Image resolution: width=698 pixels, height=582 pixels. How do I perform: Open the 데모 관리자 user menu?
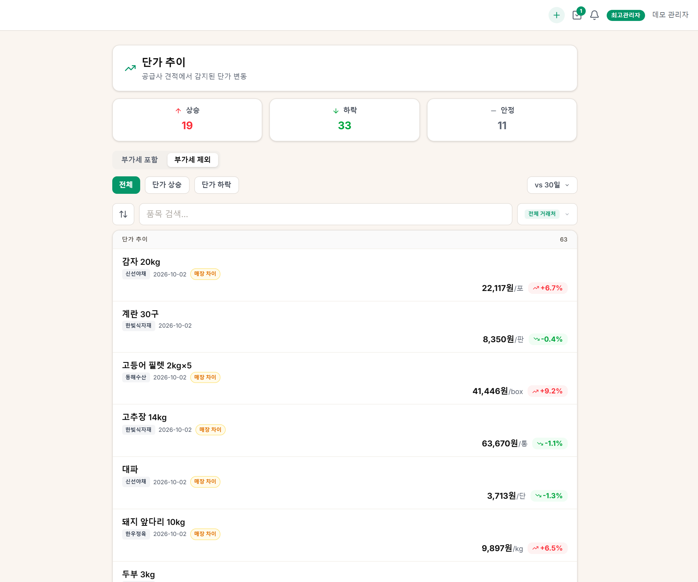pos(670,15)
